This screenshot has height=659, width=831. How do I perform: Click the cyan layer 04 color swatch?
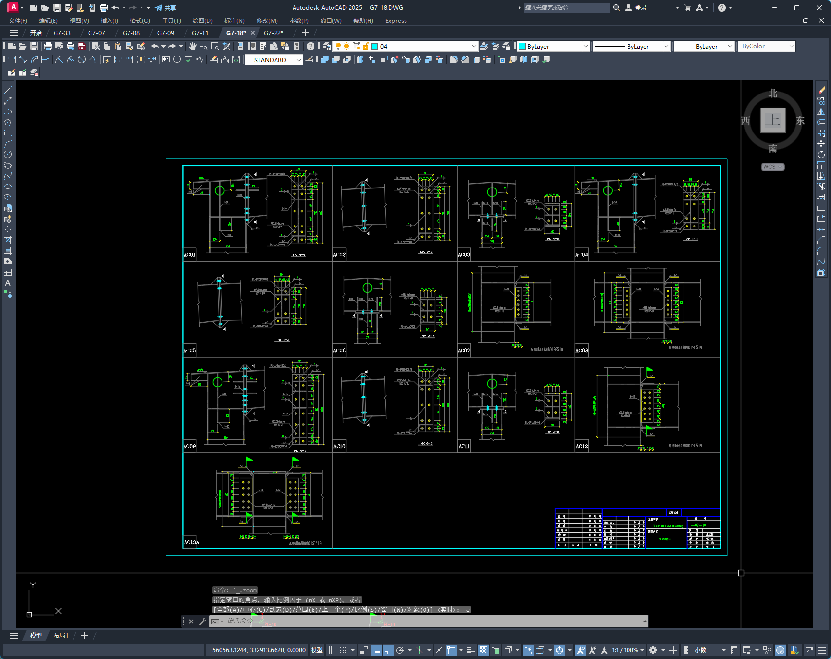click(375, 46)
